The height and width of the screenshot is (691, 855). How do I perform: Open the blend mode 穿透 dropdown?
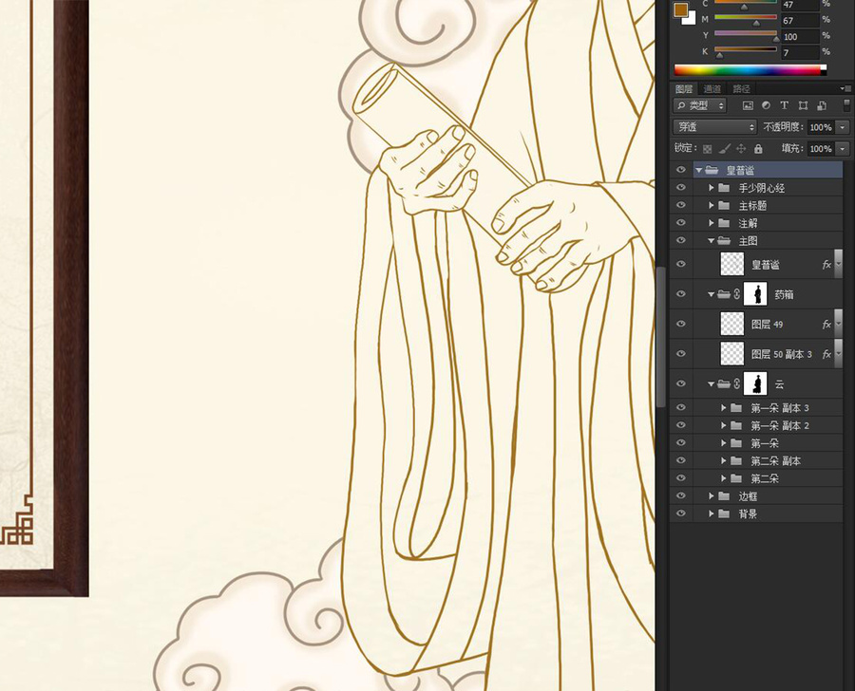click(714, 127)
